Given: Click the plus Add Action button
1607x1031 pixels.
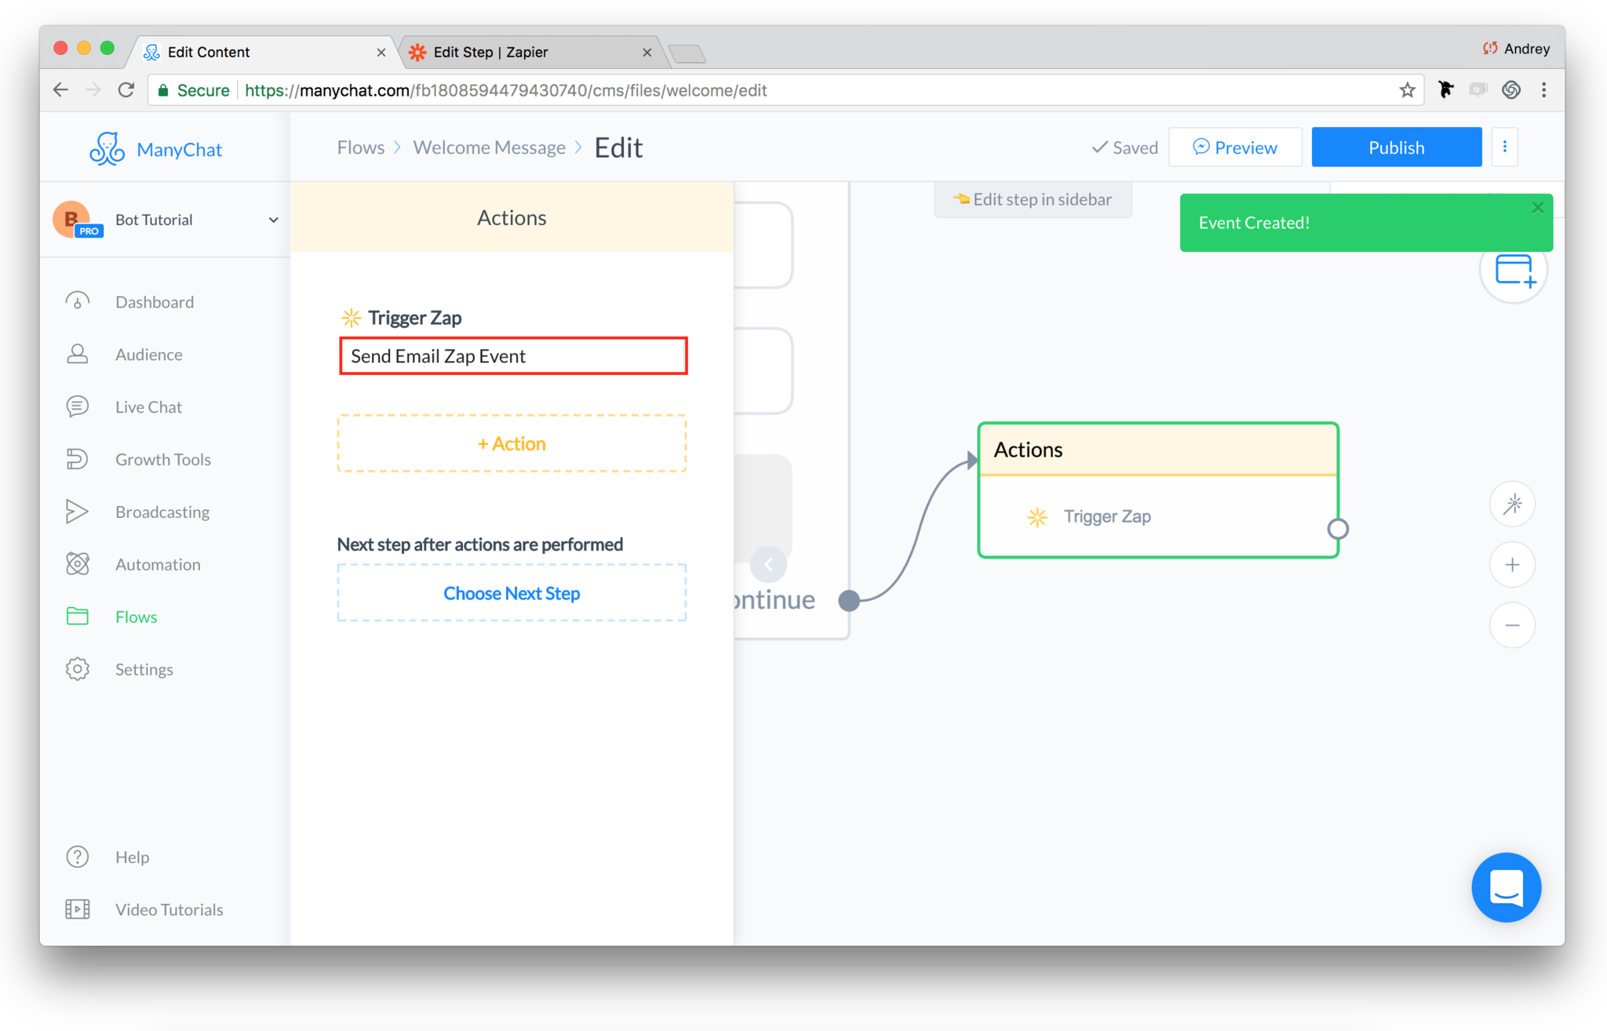Looking at the screenshot, I should 513,443.
